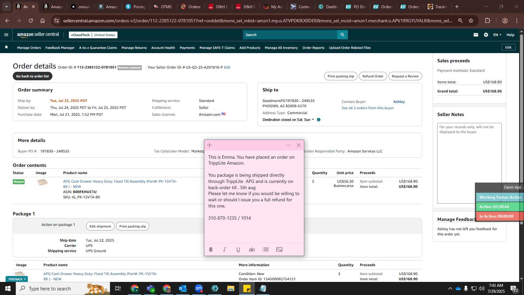Image resolution: width=524 pixels, height=295 pixels.
Task: Add a new sticky note with plus icon
Action: tap(210, 145)
